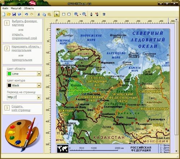Click the step 1 number box
The image size is (180, 159).
(7, 23)
